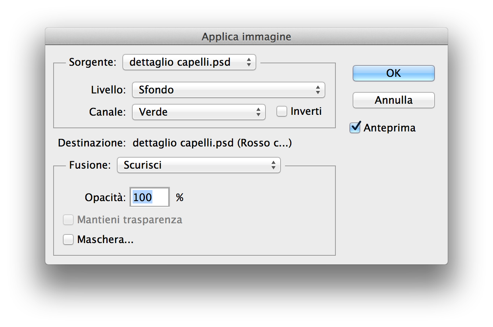This screenshot has width=493, height=327.
Task: Click the Fusione label text
Action: (90, 165)
